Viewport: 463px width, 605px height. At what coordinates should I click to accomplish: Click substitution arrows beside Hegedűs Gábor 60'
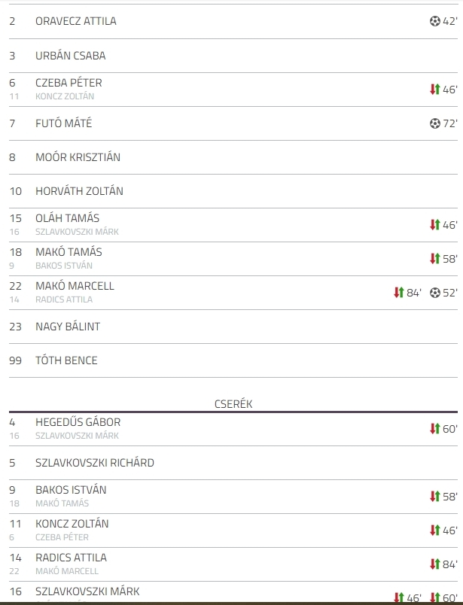[435, 429]
